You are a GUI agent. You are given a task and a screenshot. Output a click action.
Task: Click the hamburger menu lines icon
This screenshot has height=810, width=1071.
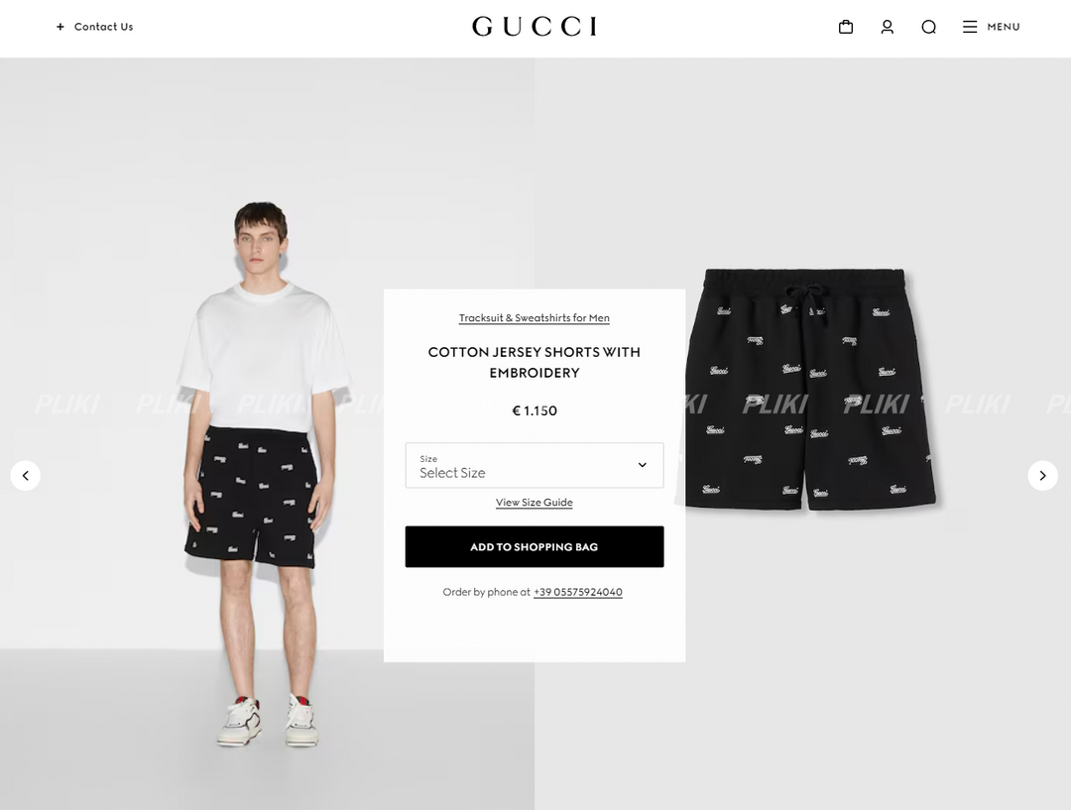coord(970,27)
